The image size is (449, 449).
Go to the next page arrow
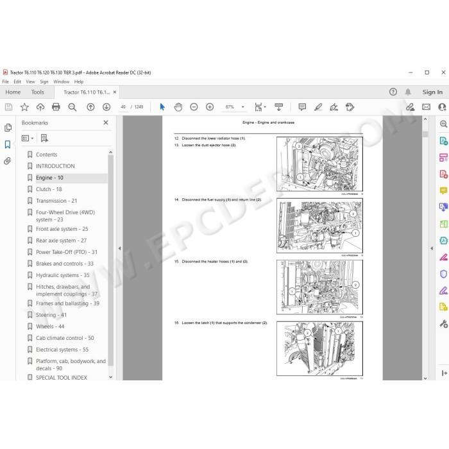point(106,107)
